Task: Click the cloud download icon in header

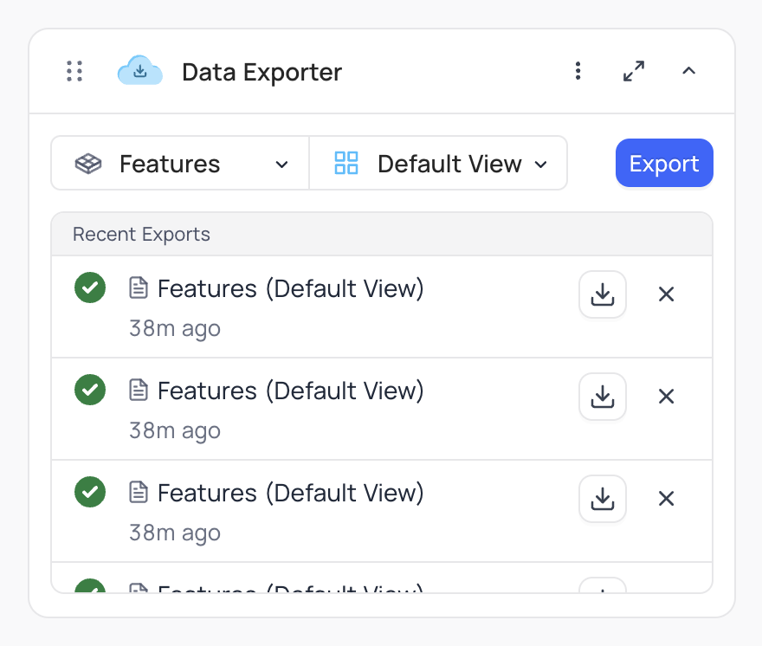Action: pos(139,71)
